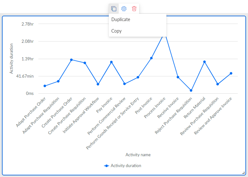This screenshot has height=177, width=248.
Task: Click the Receive Invoice axis label
Action: 168,108
